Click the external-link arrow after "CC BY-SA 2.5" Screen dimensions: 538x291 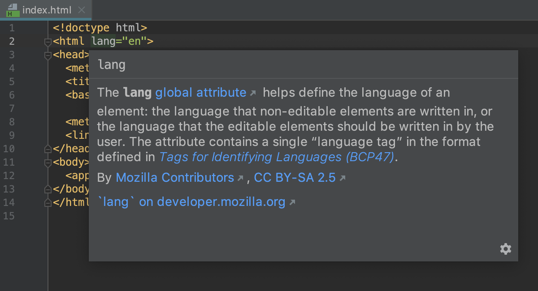(341, 178)
